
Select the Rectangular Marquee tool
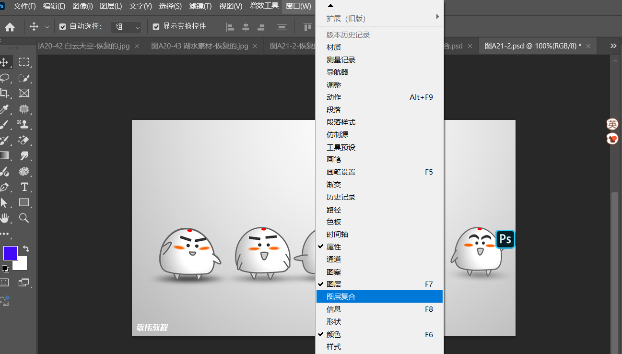coord(24,62)
